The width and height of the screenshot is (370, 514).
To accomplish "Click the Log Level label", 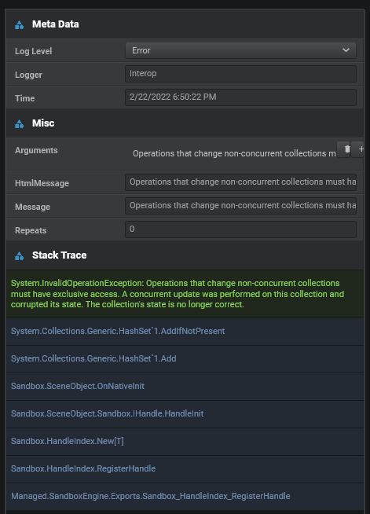I will (x=34, y=51).
